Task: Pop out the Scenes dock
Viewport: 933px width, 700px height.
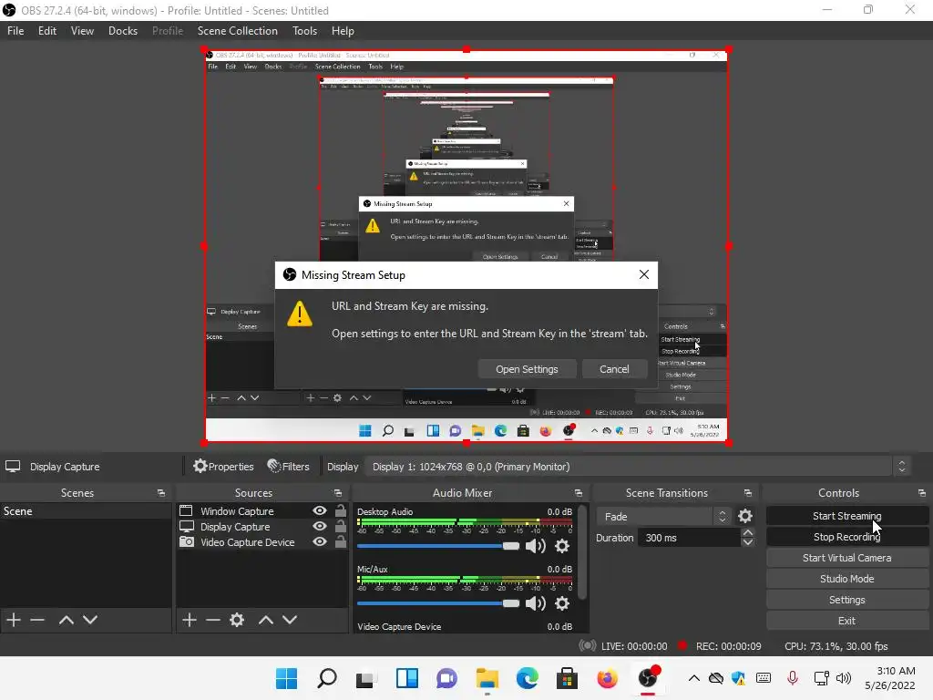Action: 160,493
